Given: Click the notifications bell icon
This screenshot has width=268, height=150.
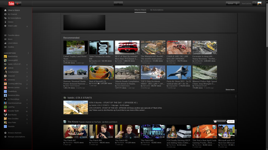Looking at the screenshot, I should pos(254,4).
